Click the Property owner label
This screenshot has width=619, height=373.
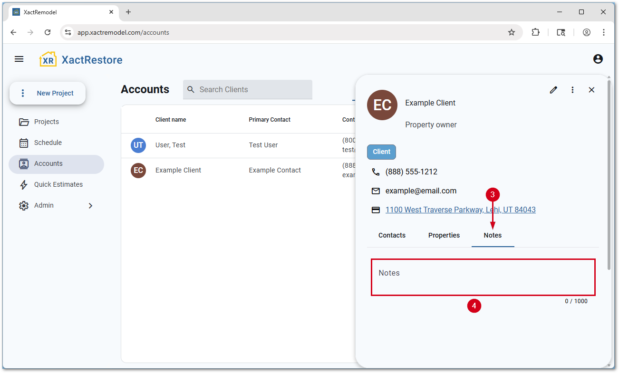click(x=431, y=125)
